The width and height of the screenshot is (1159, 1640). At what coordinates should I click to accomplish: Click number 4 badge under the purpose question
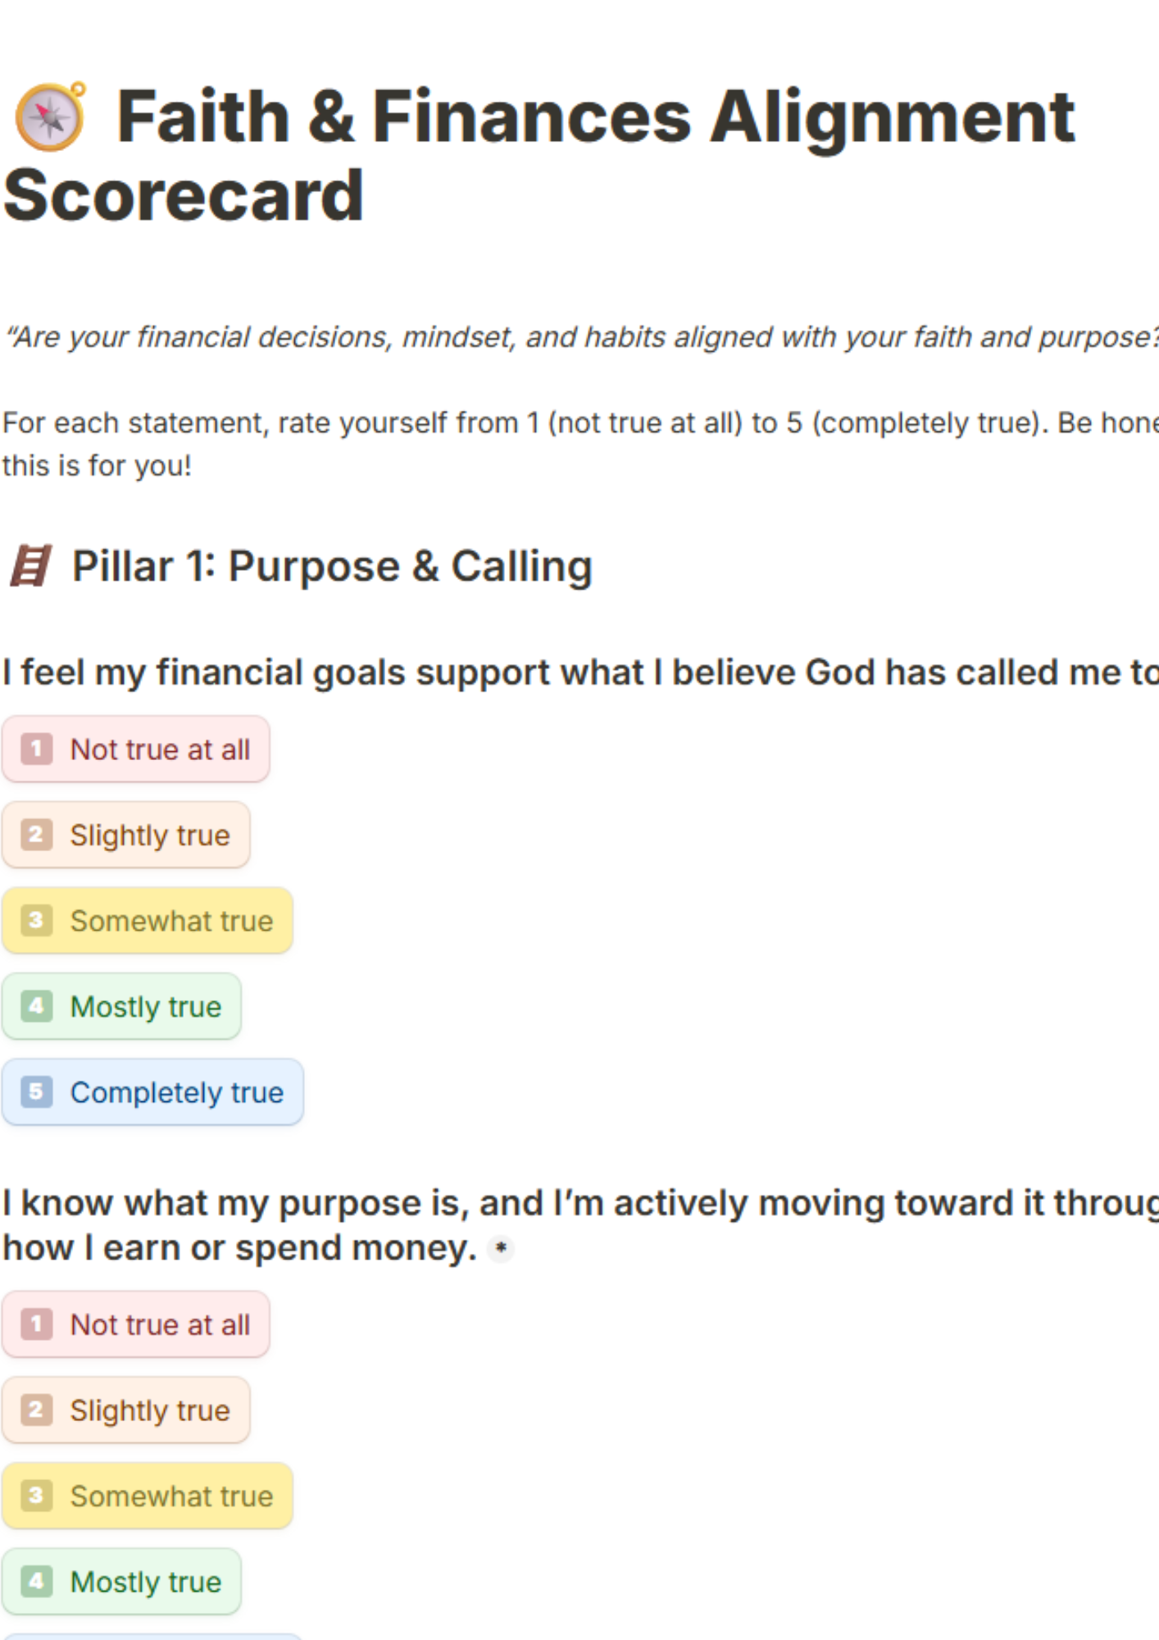tap(36, 1581)
